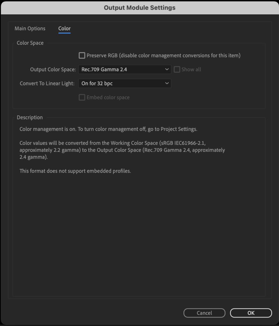Click the Embed color space label

(108, 97)
